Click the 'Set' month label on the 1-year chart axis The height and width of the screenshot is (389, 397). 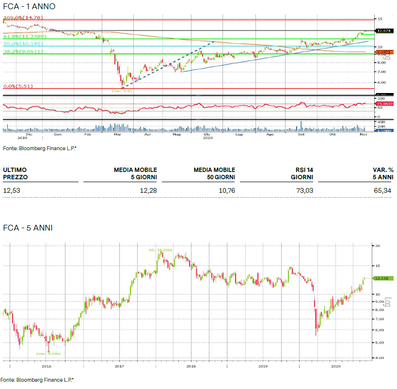[x=301, y=134]
